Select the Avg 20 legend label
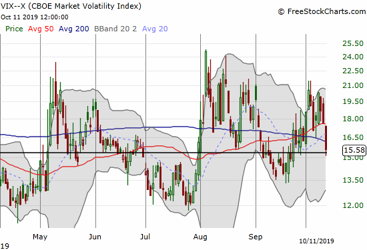The height and width of the screenshot is (250, 367). click(155, 29)
